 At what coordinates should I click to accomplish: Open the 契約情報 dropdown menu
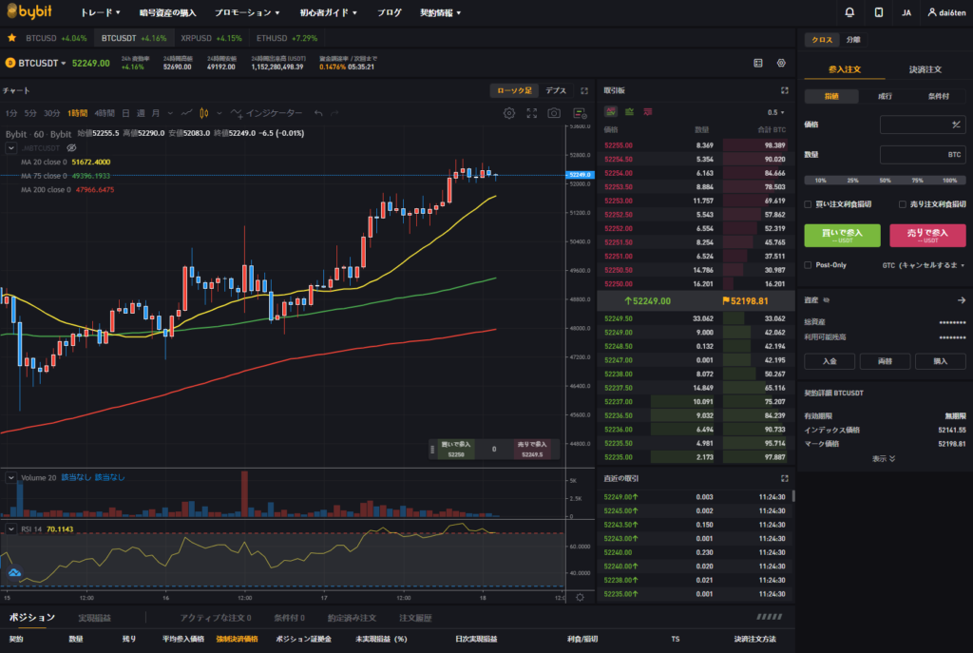[x=440, y=12]
